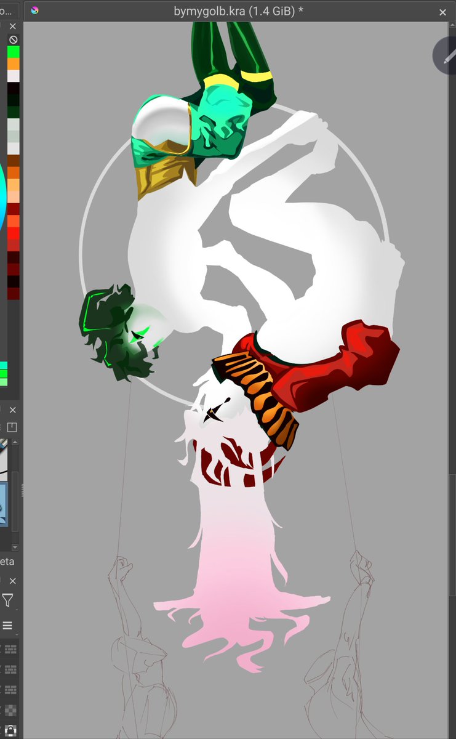Open the layer filter funnel menu
The width and height of the screenshot is (456, 739).
pos(7,600)
